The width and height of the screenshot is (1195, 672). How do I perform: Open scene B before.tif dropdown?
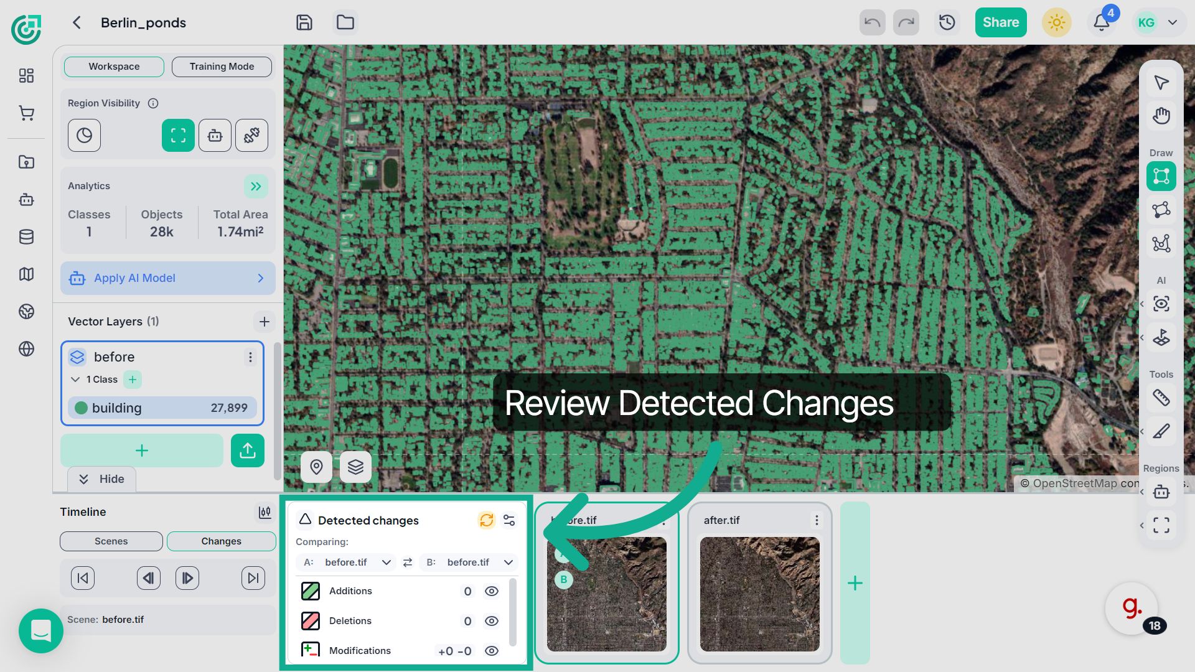click(x=469, y=562)
